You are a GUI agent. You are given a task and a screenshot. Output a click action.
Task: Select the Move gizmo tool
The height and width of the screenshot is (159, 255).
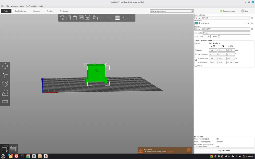[x=5, y=66]
